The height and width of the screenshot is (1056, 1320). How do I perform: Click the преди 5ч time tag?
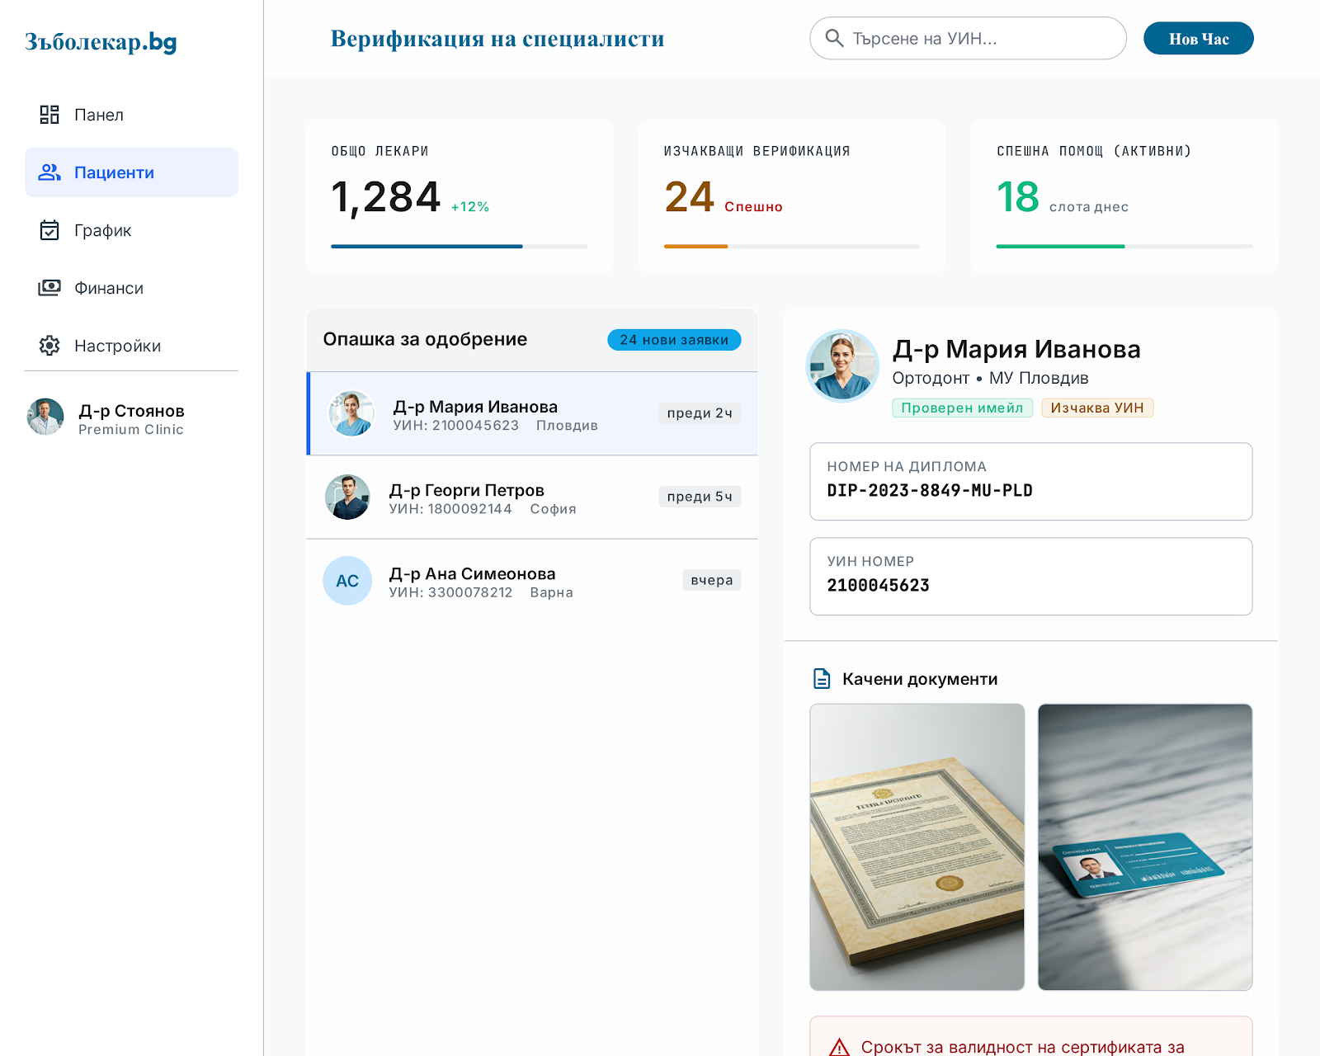[x=700, y=497]
